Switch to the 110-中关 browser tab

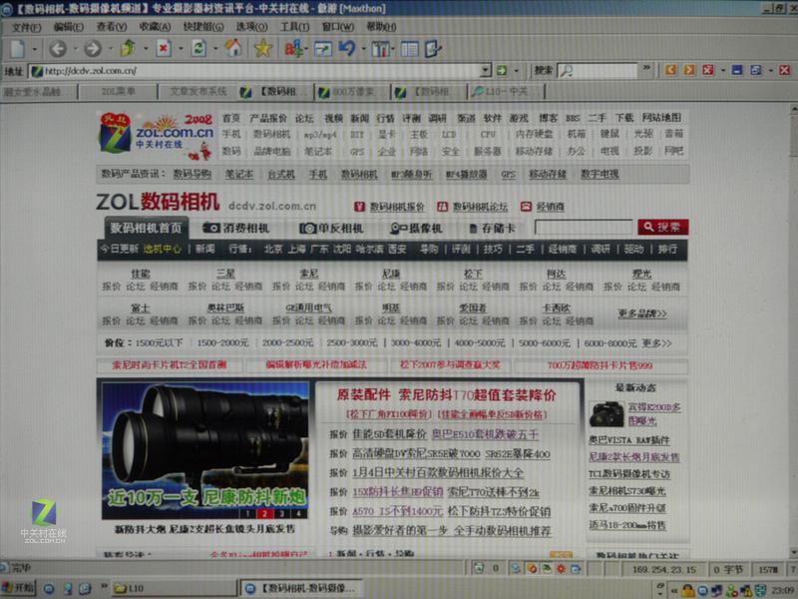[506, 92]
